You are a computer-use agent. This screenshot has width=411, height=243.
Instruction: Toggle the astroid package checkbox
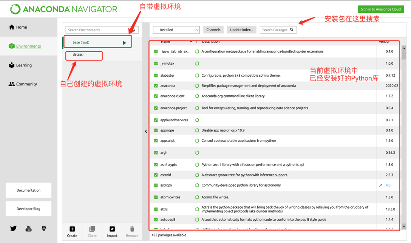pos(156,175)
